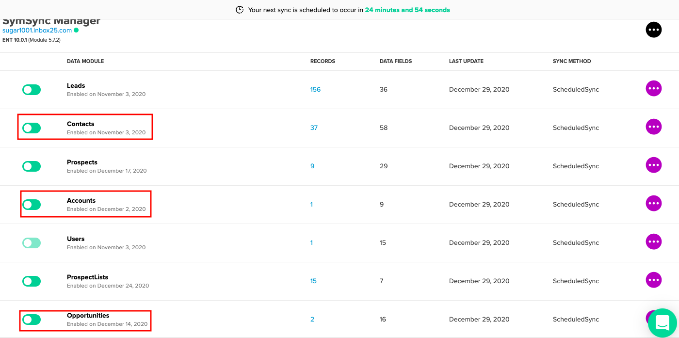Toggle the Opportunities module sync switch
Screen dimensions: 679x338
32,320
